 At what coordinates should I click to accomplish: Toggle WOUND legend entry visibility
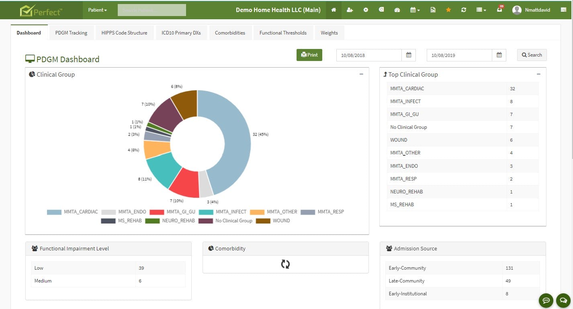pyautogui.click(x=273, y=221)
